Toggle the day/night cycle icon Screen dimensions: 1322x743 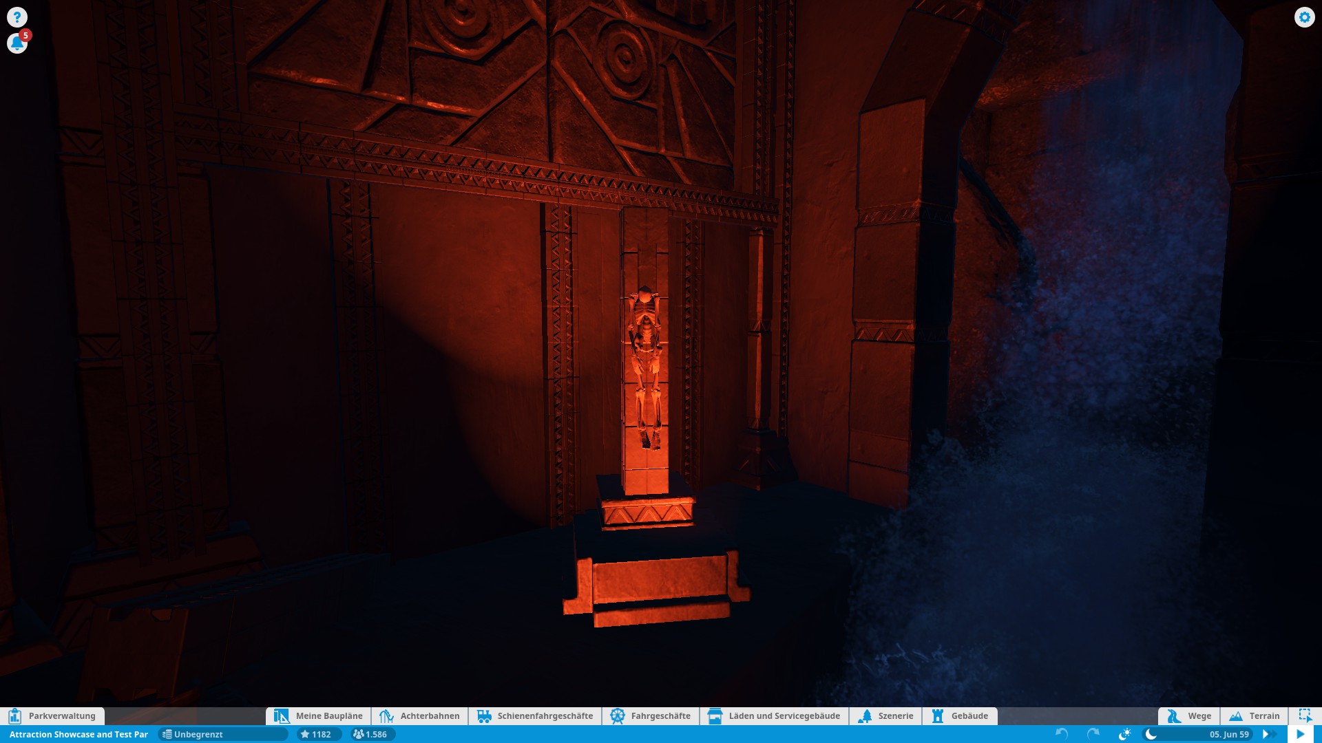point(1124,734)
